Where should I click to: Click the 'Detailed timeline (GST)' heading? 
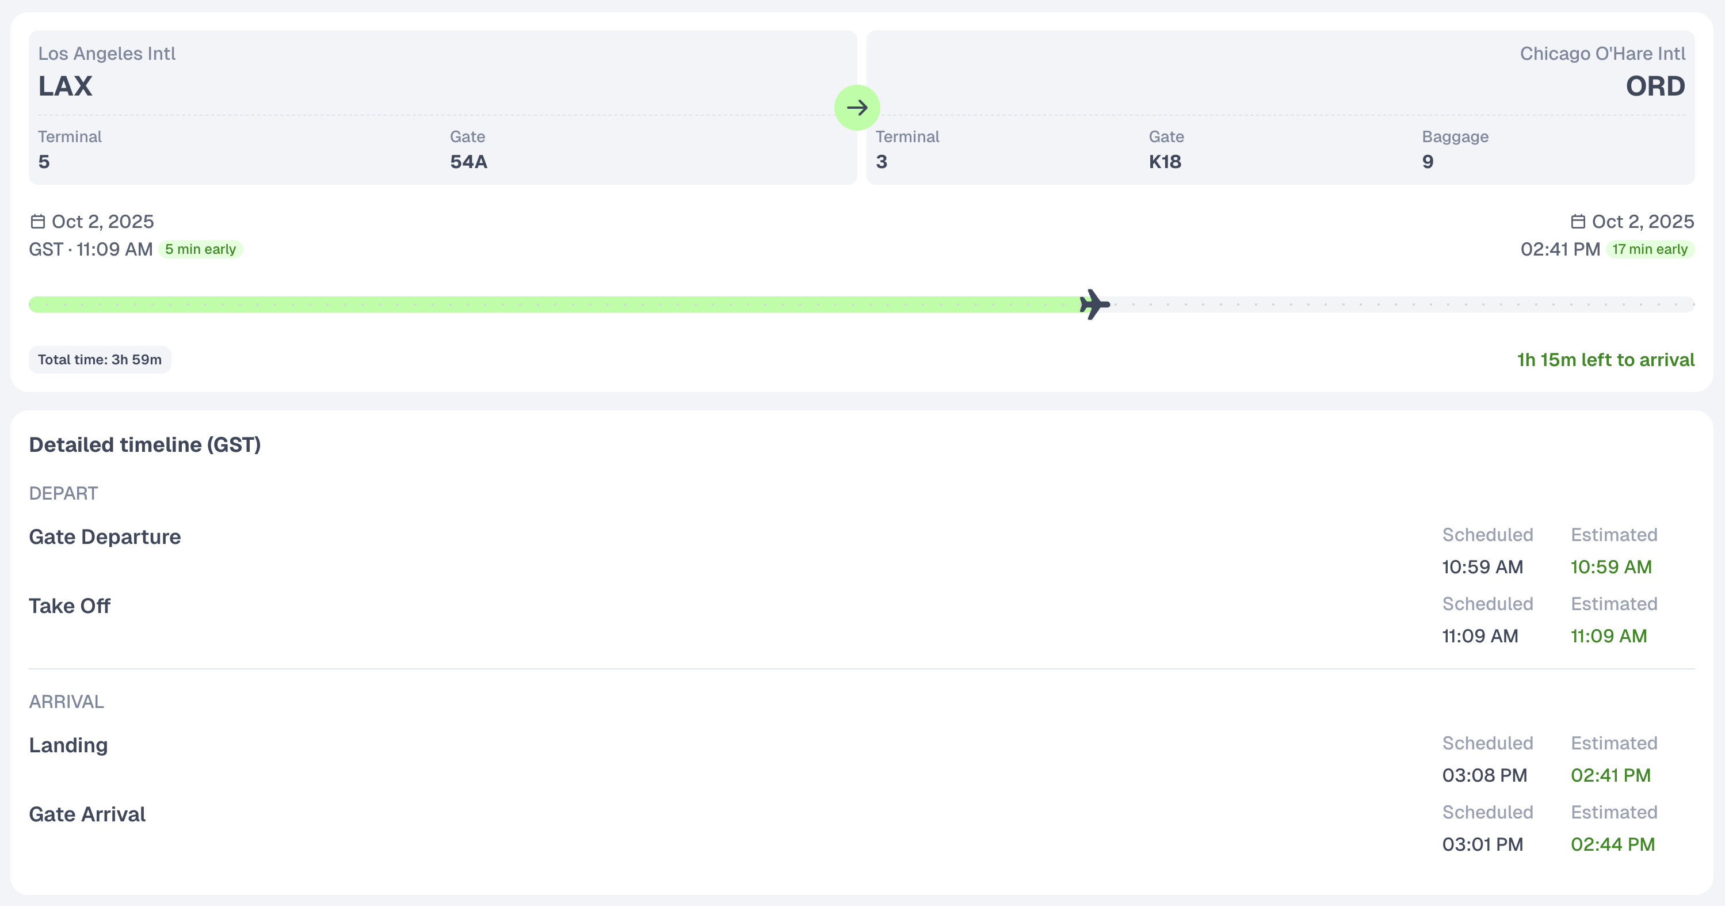(144, 445)
